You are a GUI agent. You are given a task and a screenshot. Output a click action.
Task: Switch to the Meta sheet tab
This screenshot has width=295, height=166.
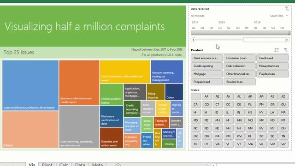tap(97, 165)
